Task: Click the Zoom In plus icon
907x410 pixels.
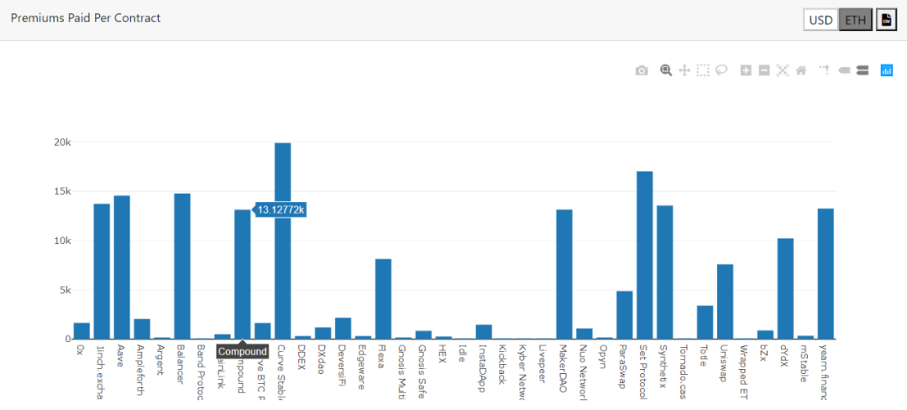Action: click(x=746, y=70)
